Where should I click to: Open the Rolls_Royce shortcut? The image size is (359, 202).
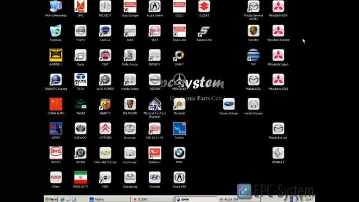(x=130, y=55)
